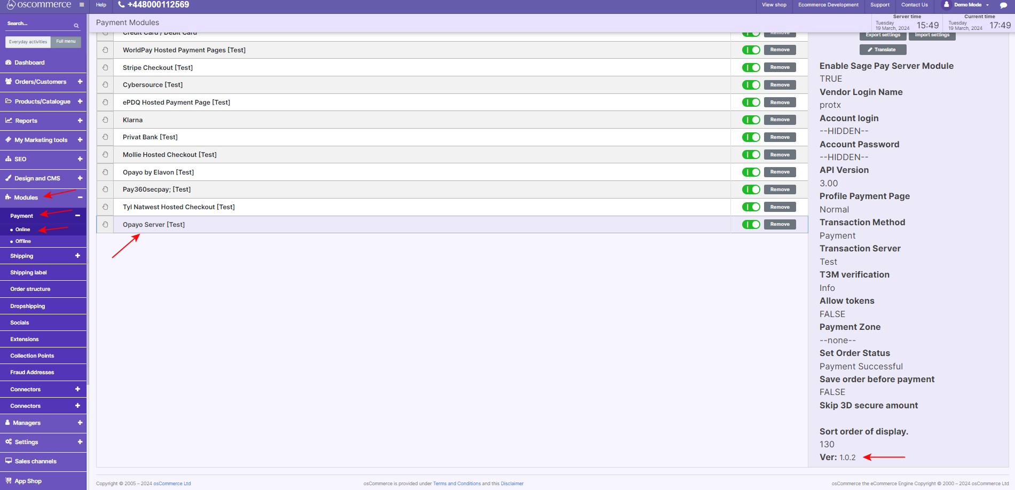Click the Sales channels monitor icon

9,461
